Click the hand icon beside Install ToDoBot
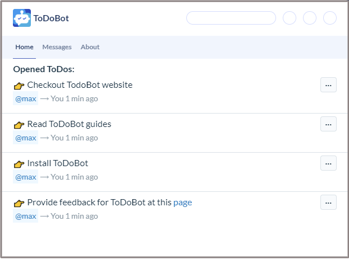This screenshot has width=349, height=259. [x=19, y=164]
